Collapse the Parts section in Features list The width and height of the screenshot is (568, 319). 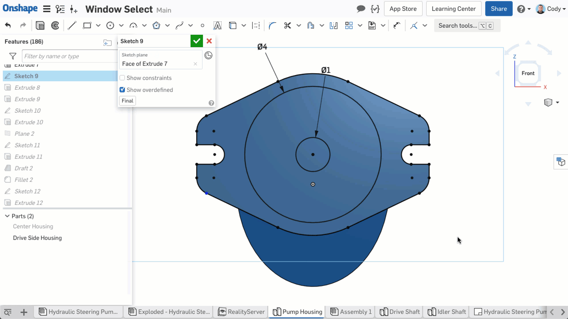[7, 216]
